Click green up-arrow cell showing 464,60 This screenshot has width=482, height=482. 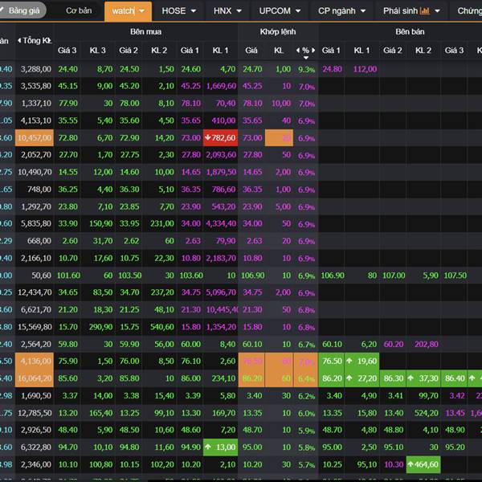[x=423, y=464]
